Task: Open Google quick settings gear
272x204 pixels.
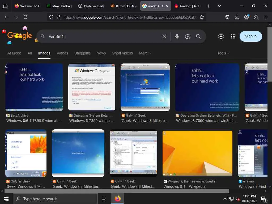Action: (x=221, y=36)
